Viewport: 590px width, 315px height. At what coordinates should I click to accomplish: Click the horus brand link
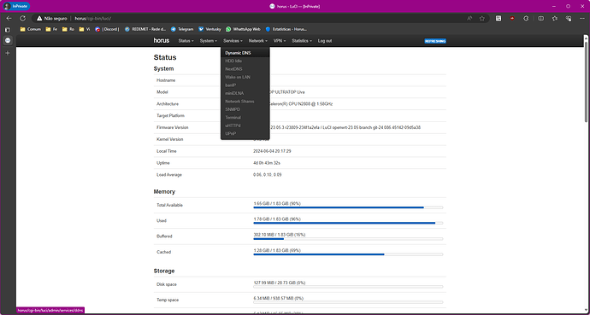pyautogui.click(x=162, y=40)
